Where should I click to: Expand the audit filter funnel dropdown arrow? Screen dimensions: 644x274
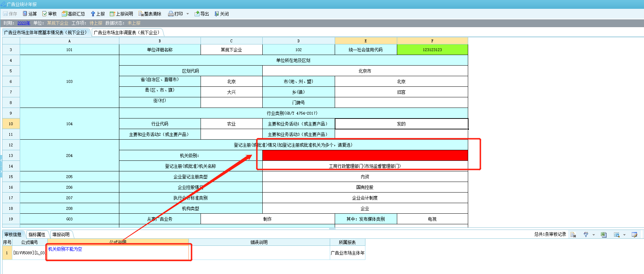(x=594, y=235)
